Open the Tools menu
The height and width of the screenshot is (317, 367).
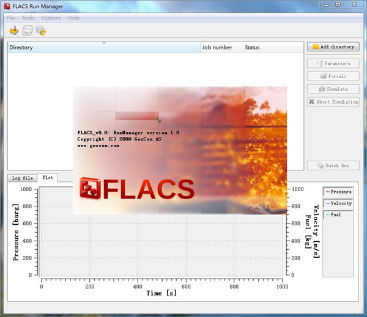pos(28,18)
